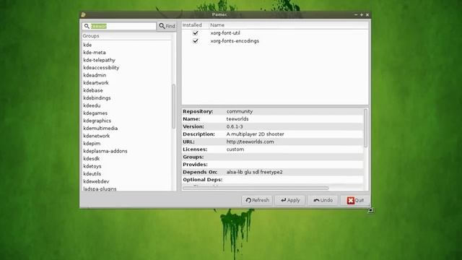
Task: Click the 'Groups:' label in package details
Action: click(193, 157)
